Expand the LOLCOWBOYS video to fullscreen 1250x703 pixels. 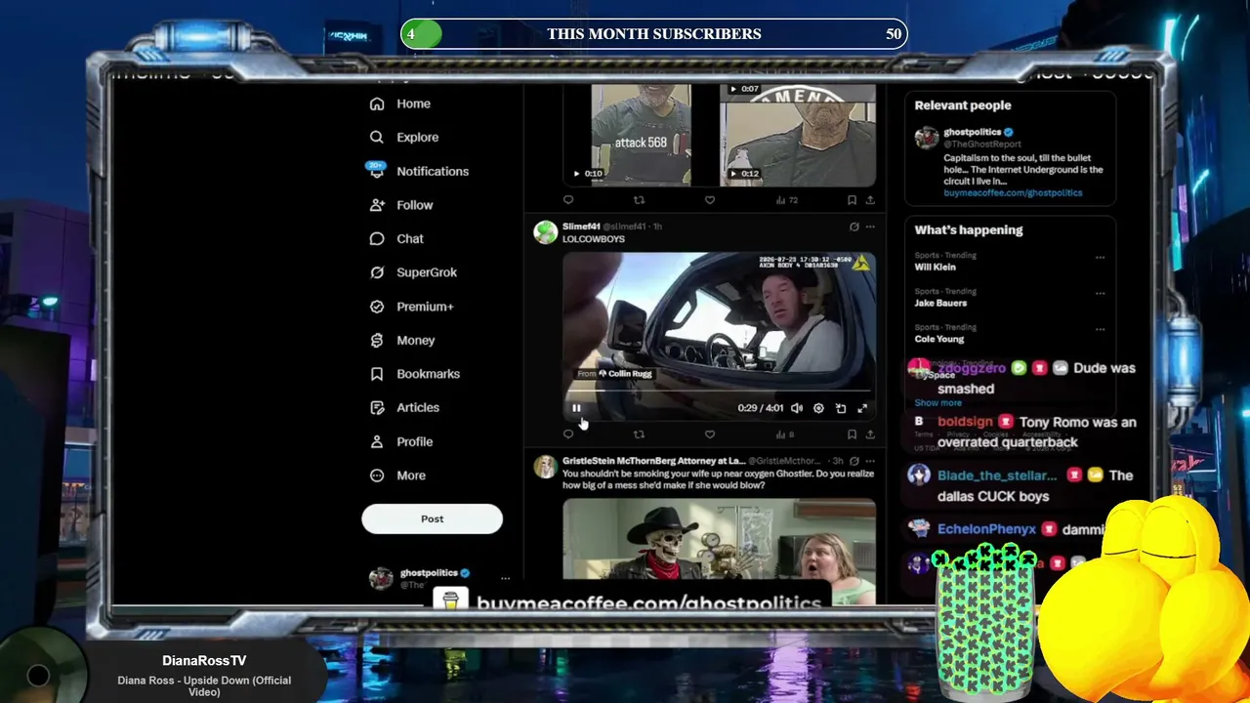coord(862,408)
